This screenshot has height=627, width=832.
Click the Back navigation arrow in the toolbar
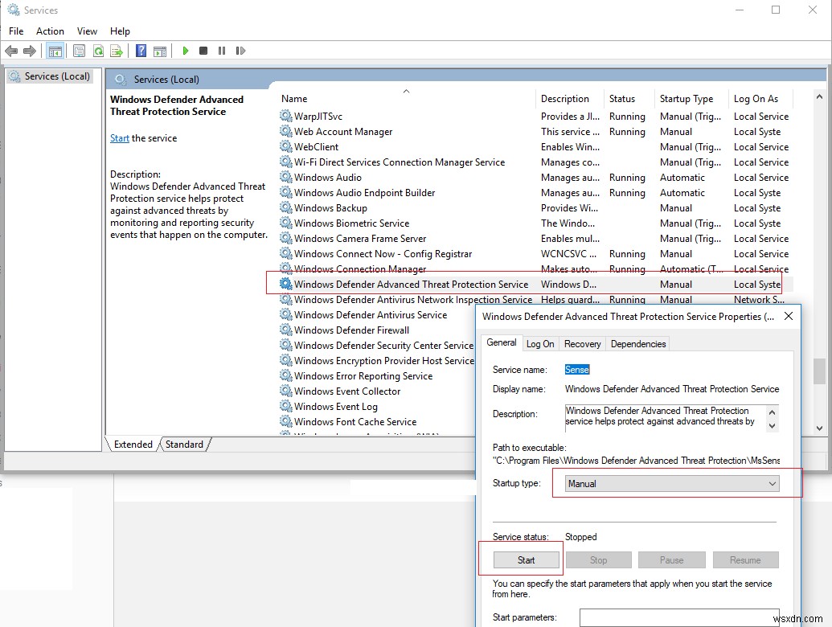coord(12,51)
